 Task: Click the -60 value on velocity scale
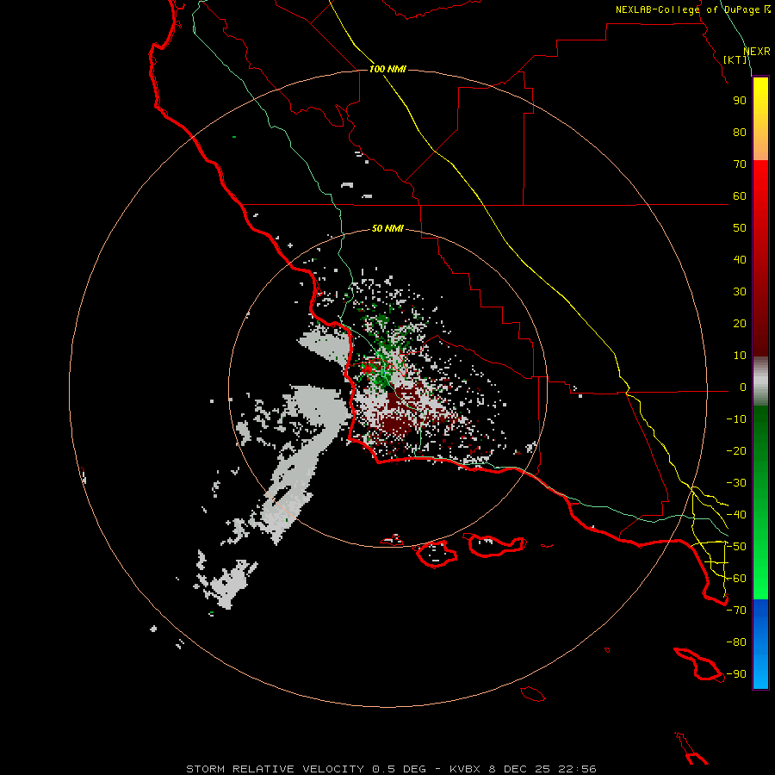tap(736, 579)
